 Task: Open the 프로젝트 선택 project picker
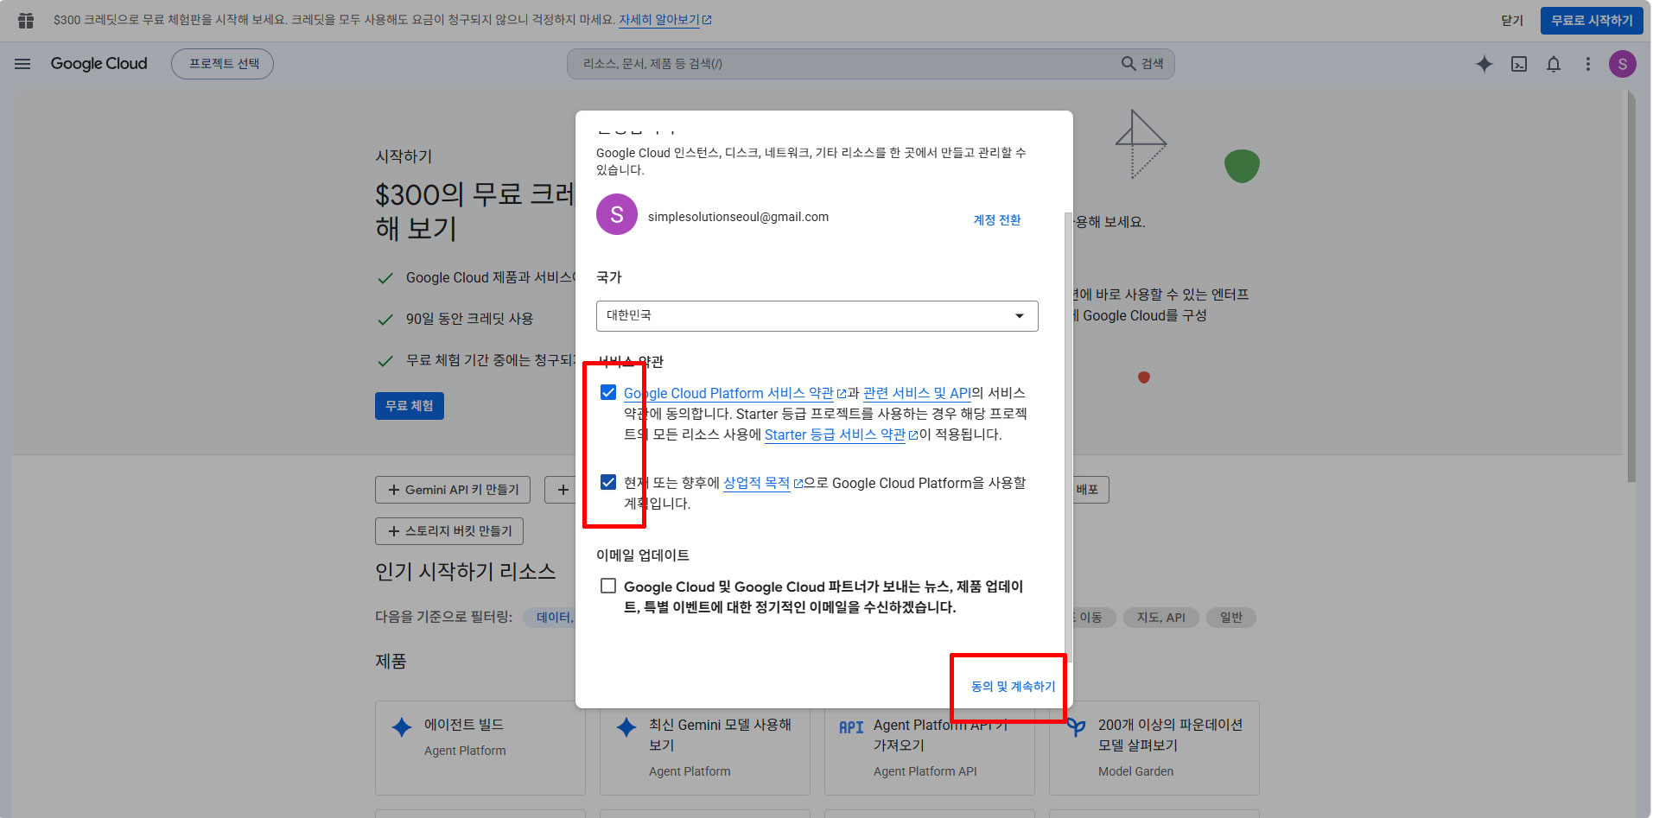point(223,64)
